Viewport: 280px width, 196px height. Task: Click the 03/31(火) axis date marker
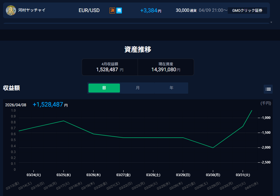click(243, 175)
